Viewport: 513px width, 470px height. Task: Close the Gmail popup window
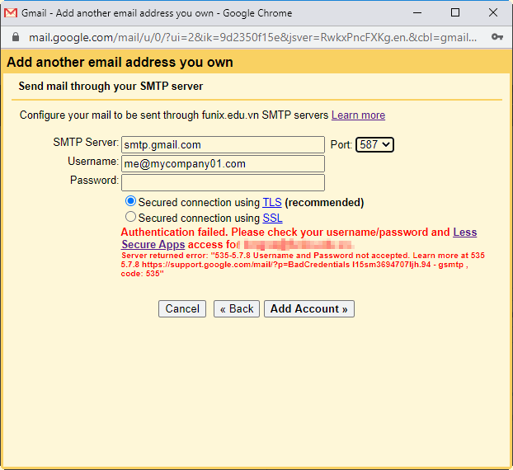[493, 13]
